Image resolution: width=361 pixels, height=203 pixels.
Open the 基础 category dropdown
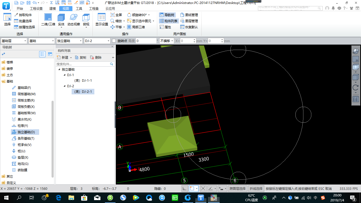pos(41,41)
